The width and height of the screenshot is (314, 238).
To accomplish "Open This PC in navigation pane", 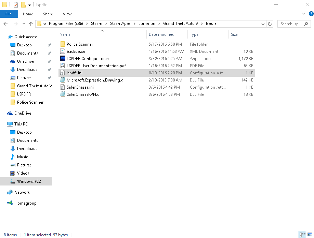I will tap(21, 124).
